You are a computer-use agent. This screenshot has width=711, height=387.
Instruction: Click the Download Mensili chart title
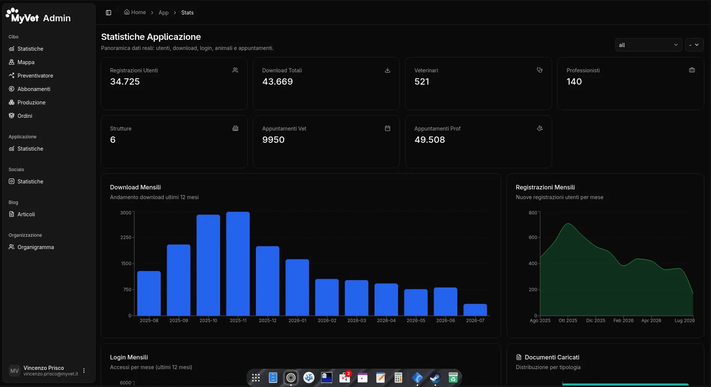click(135, 187)
